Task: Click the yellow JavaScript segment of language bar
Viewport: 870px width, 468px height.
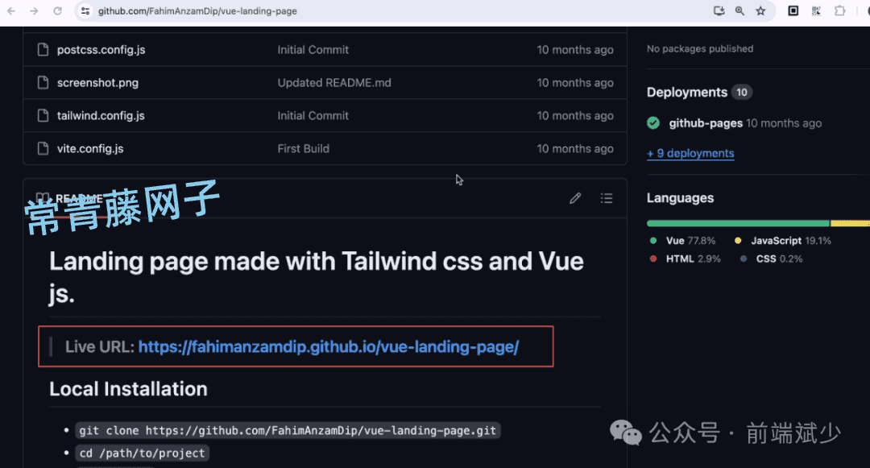Action: (850, 223)
